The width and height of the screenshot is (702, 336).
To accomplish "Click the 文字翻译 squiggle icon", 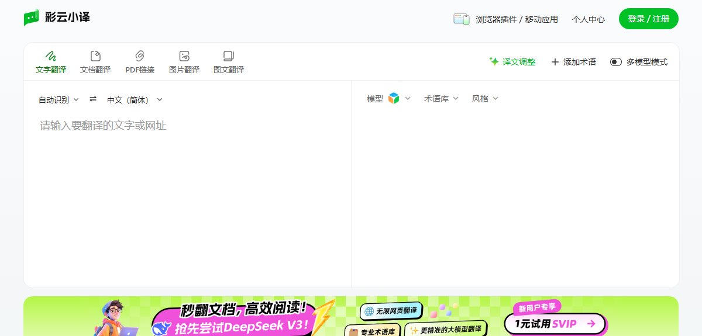I will click(x=51, y=56).
